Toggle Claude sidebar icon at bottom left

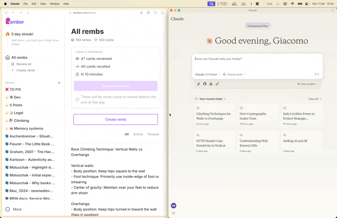[174, 213]
